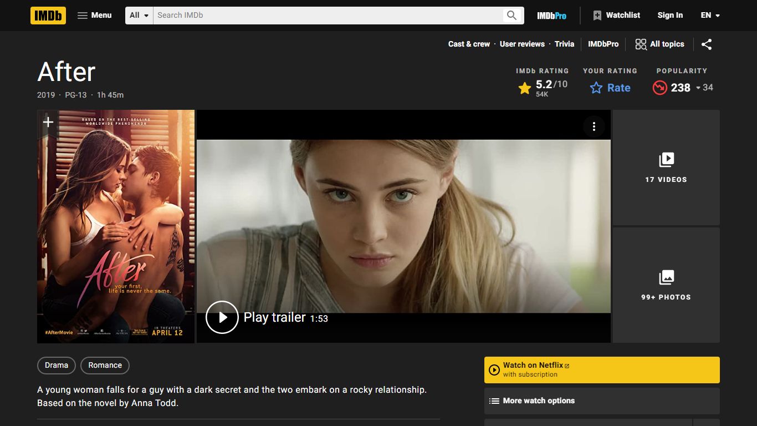Click the "Play trailer" label text
757x426 pixels.
275,317
